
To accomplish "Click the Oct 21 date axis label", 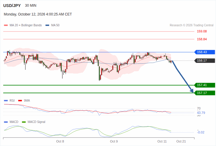I will click(181, 141).
